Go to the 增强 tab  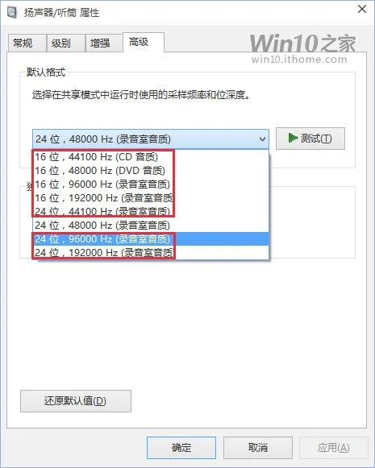coord(104,43)
